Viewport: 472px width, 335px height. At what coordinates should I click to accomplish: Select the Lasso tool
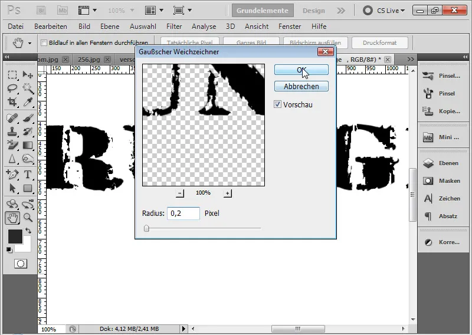point(12,88)
